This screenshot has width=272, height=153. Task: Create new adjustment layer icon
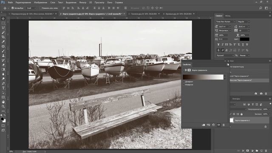point(252,151)
